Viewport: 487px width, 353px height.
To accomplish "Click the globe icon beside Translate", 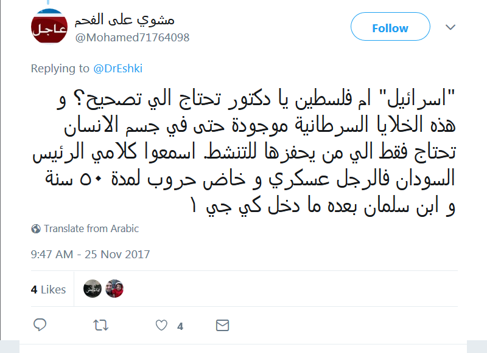I will point(36,229).
